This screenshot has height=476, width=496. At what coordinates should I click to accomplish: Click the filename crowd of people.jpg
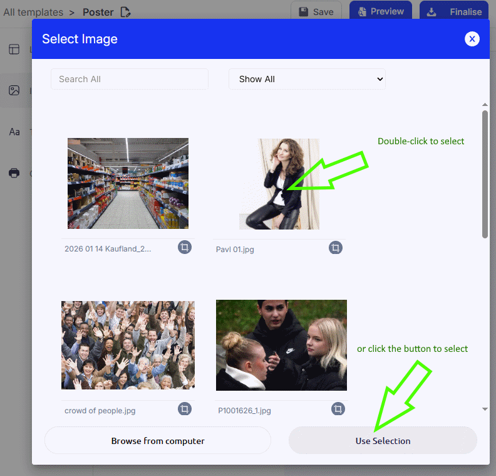coord(100,411)
